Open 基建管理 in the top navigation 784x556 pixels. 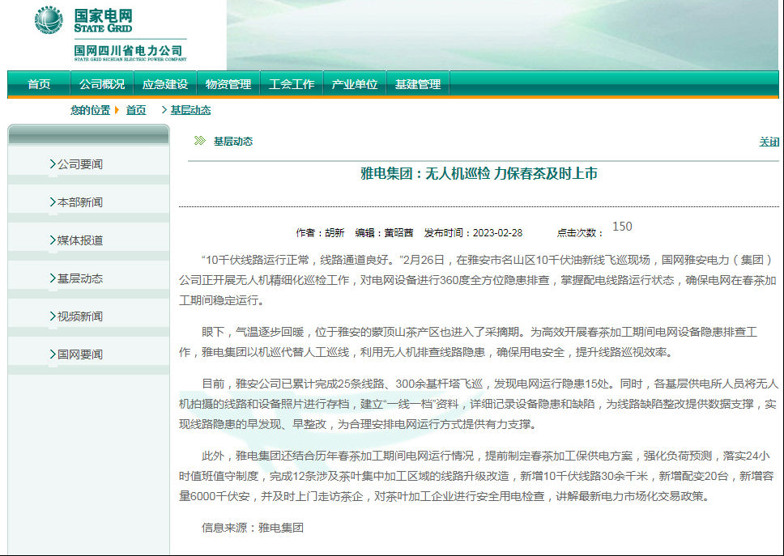pos(417,84)
